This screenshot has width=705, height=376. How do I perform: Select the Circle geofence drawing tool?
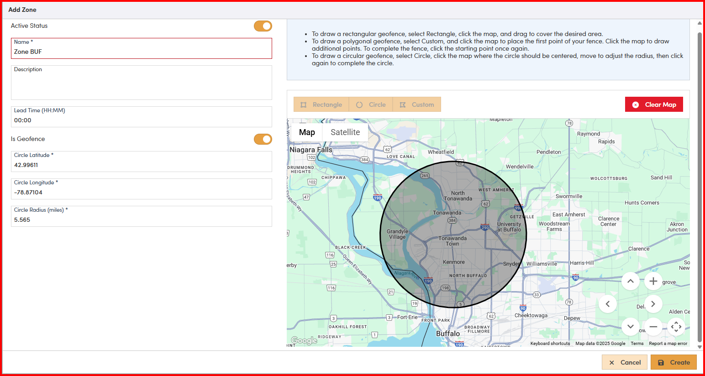pos(371,104)
